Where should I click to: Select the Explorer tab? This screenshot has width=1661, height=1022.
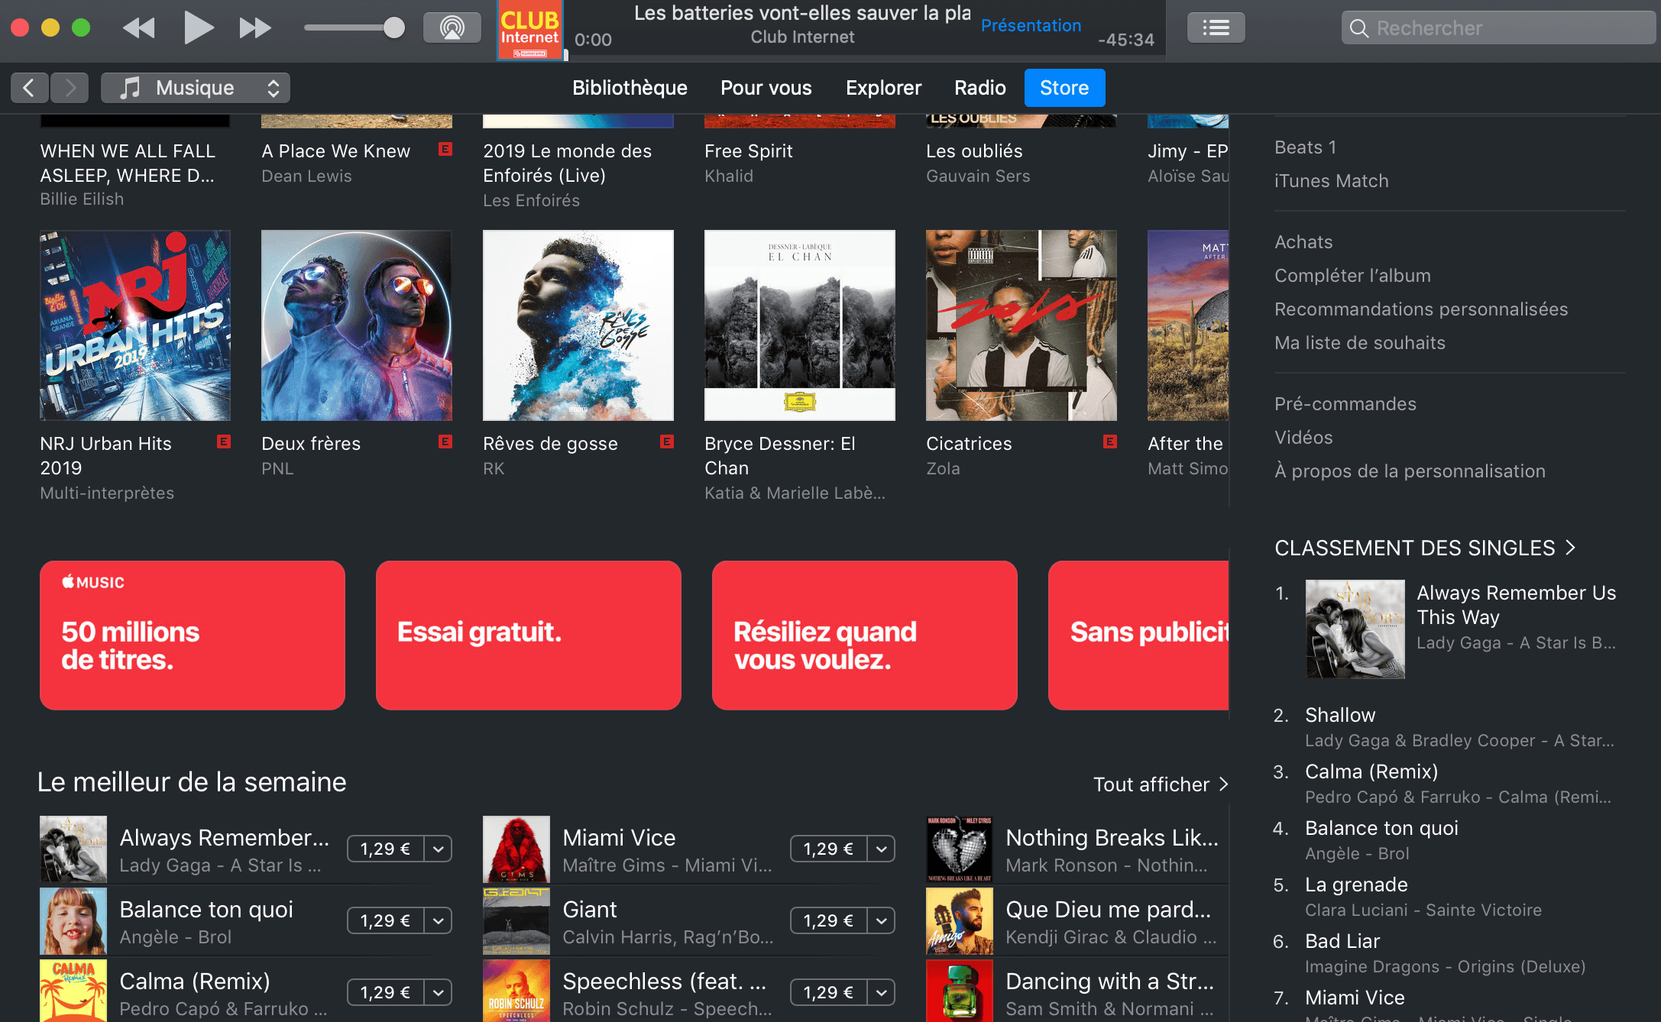point(883,88)
